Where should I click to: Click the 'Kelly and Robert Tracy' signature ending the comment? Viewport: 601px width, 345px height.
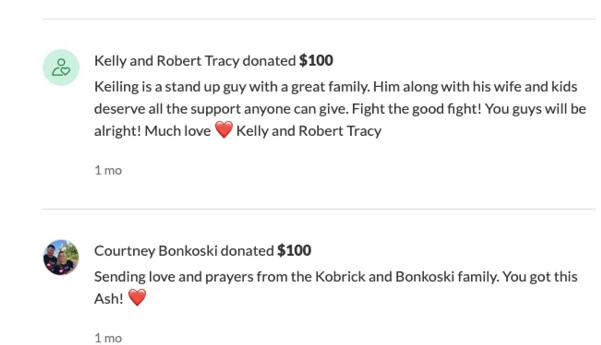(309, 131)
